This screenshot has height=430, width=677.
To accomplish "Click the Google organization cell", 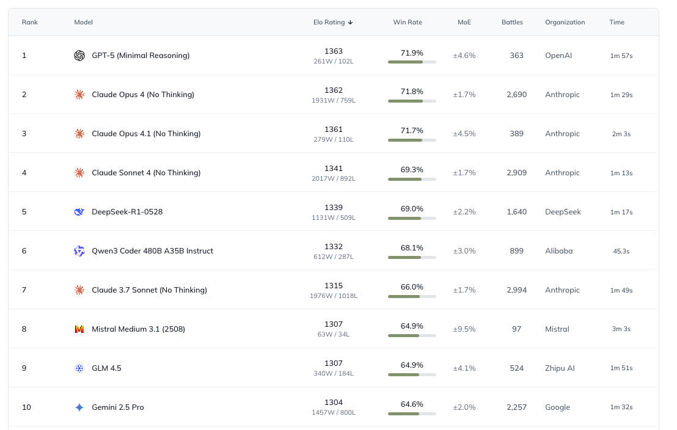I will click(x=557, y=407).
